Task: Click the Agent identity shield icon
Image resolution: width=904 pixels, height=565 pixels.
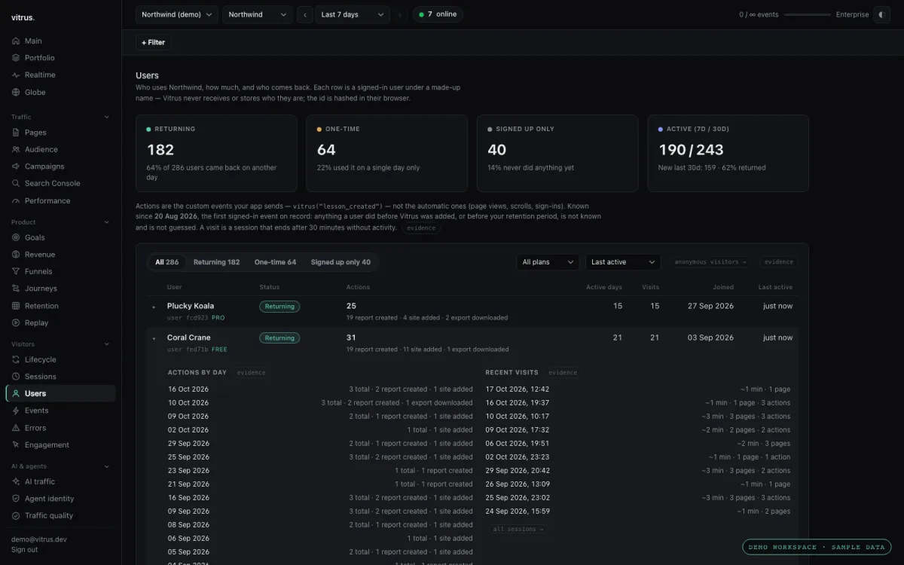Action: point(16,499)
